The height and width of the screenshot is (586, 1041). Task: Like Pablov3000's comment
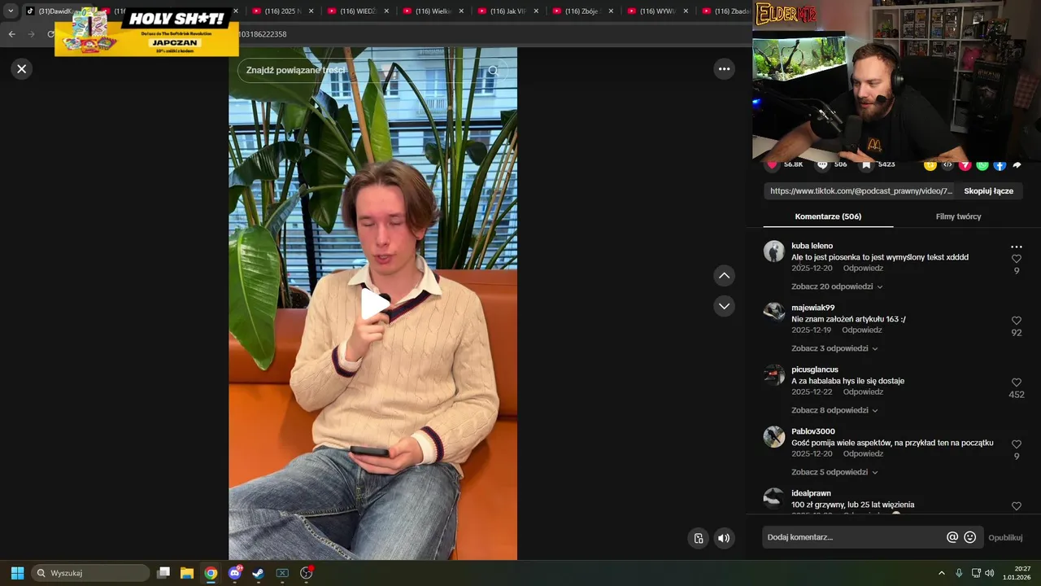[x=1016, y=444]
